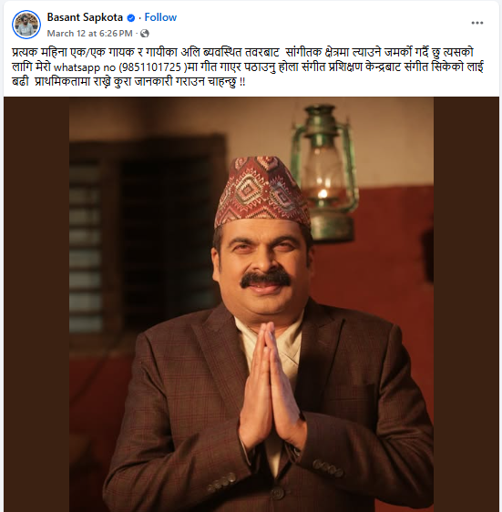Click the globe public audience icon
This screenshot has width=502, height=512.
[x=144, y=34]
